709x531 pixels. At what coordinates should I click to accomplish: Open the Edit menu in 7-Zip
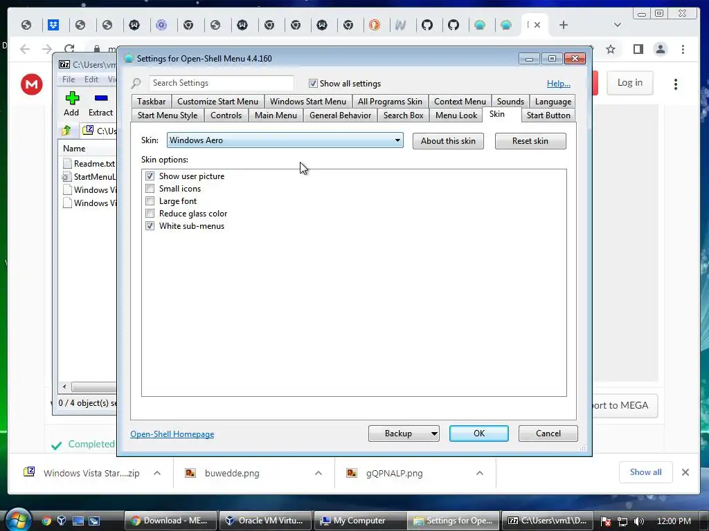tap(91, 80)
